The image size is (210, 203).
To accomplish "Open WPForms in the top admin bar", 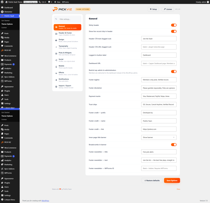I will coord(65,2).
